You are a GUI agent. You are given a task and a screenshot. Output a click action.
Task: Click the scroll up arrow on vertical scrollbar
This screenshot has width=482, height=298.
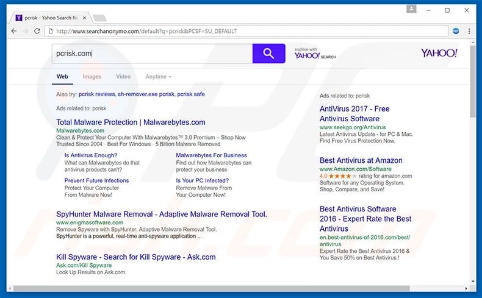tap(473, 43)
